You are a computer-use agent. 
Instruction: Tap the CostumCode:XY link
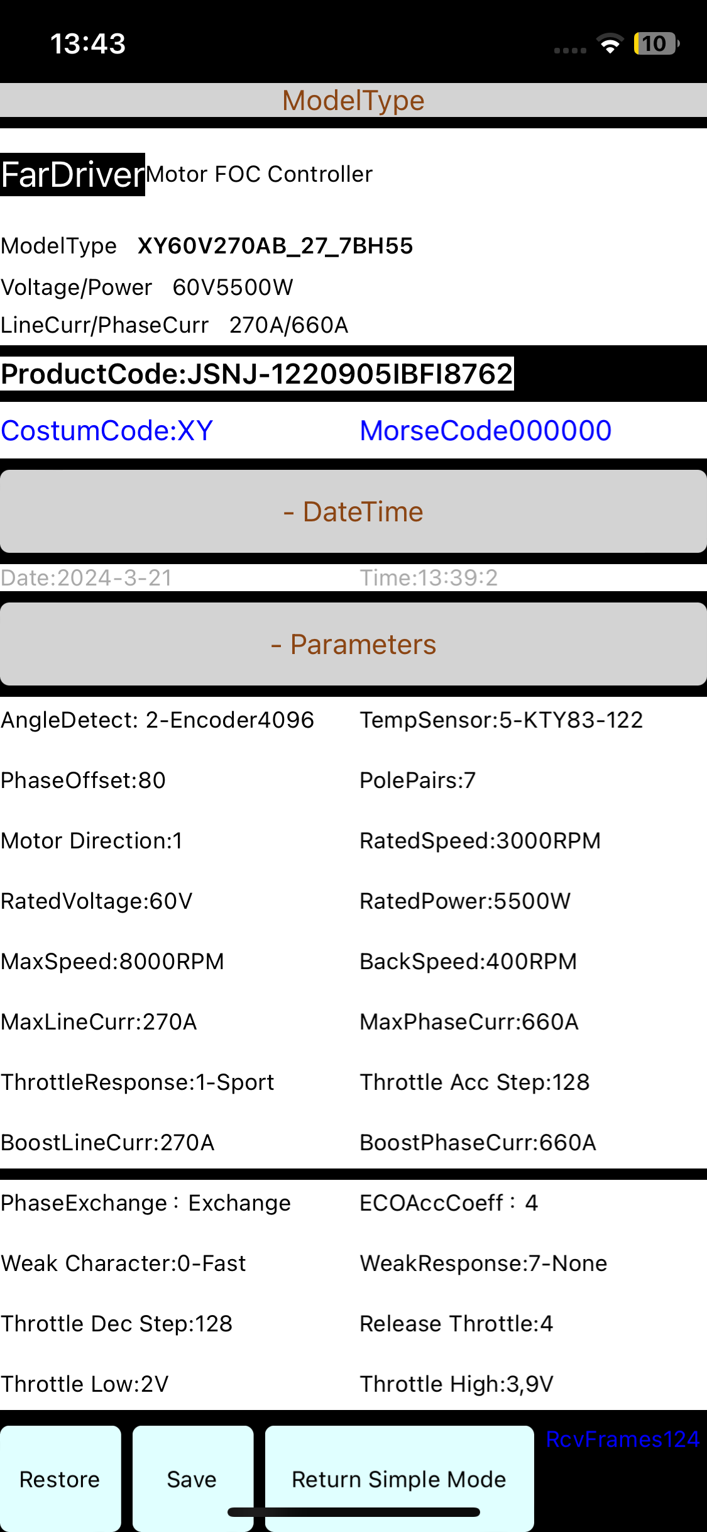point(107,431)
